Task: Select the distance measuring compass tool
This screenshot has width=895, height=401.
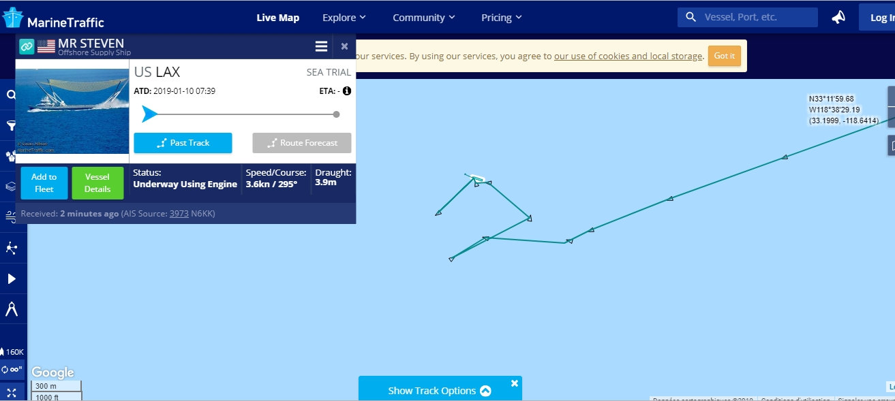Action: pos(12,310)
